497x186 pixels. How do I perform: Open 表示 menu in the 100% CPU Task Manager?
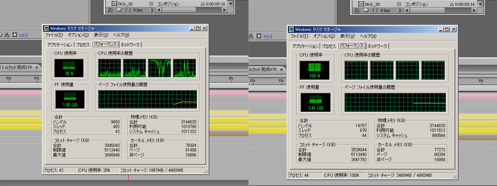pos(347,36)
